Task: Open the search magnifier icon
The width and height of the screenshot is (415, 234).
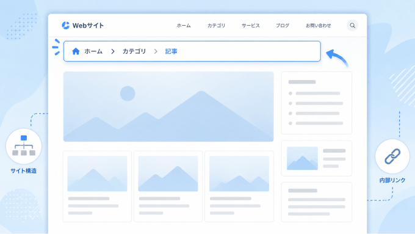Action: [352, 26]
